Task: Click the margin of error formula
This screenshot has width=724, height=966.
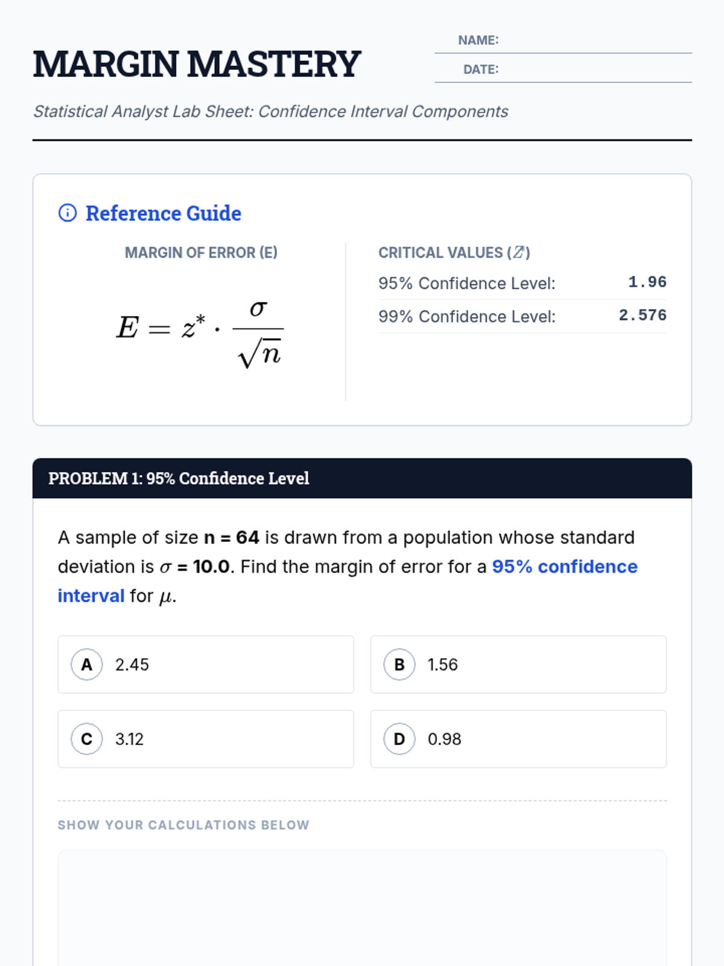Action: [x=200, y=330]
